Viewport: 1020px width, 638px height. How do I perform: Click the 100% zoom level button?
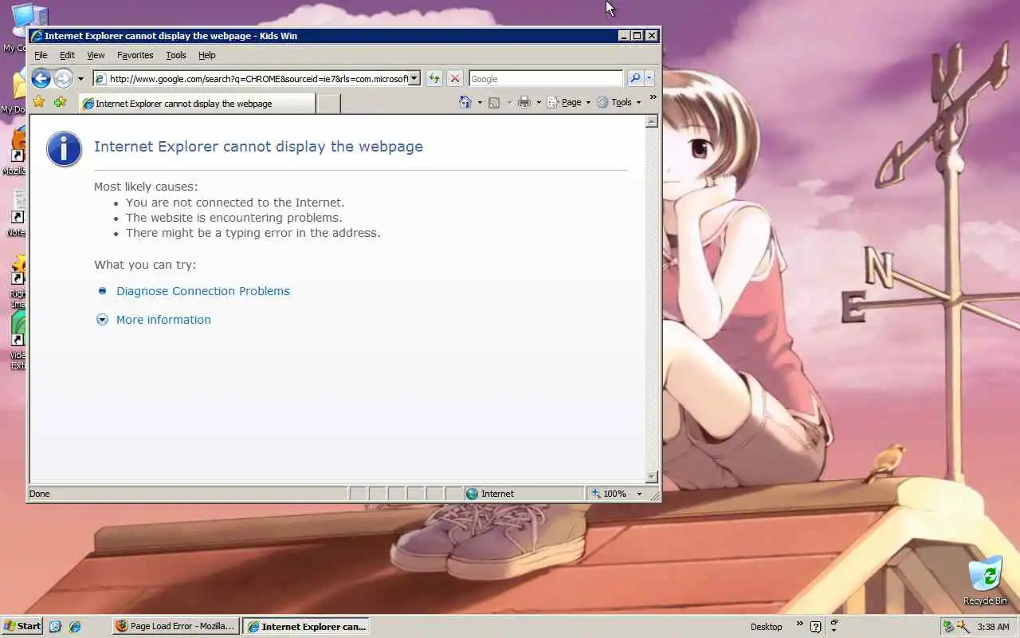(x=610, y=494)
